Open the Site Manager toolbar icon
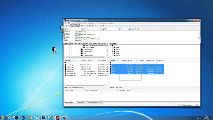The height and width of the screenshot is (120, 213). click(66, 26)
